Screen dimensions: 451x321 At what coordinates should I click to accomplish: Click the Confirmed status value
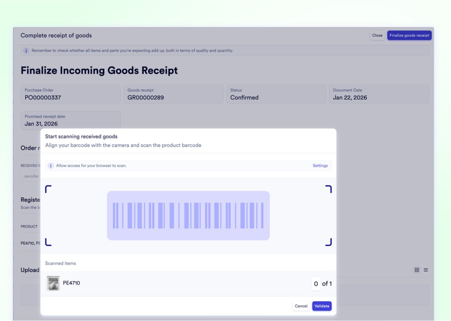pyautogui.click(x=244, y=97)
